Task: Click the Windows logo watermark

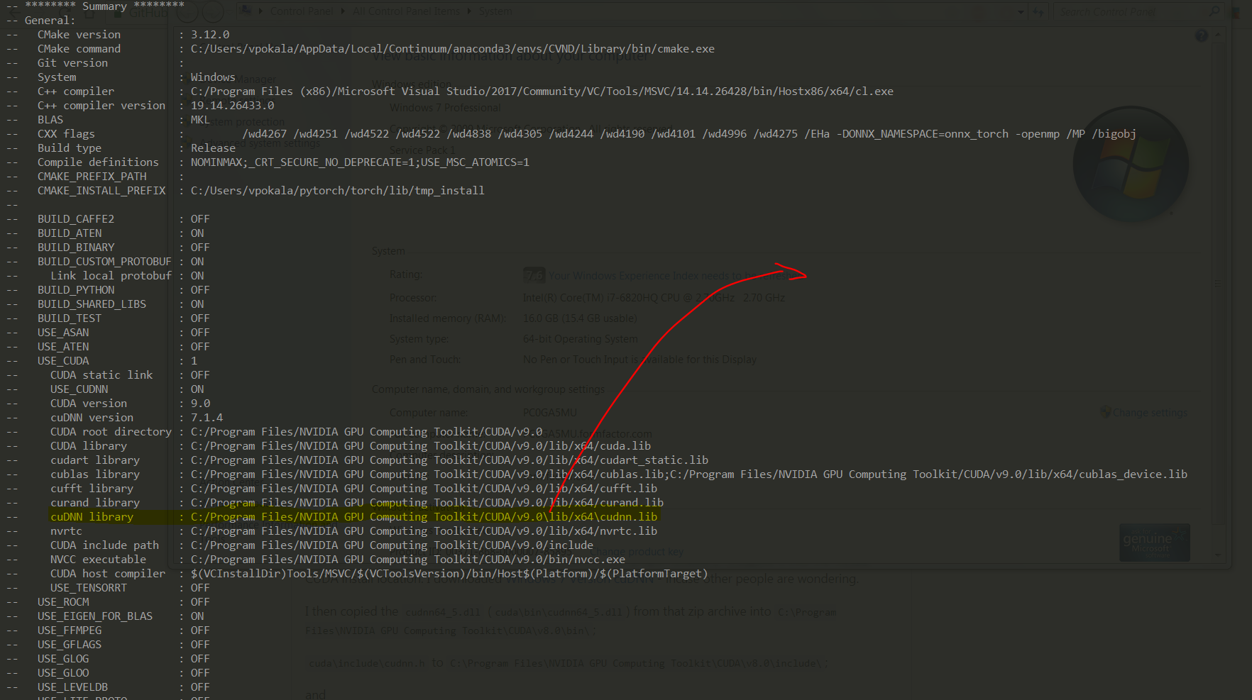Action: click(x=1130, y=163)
